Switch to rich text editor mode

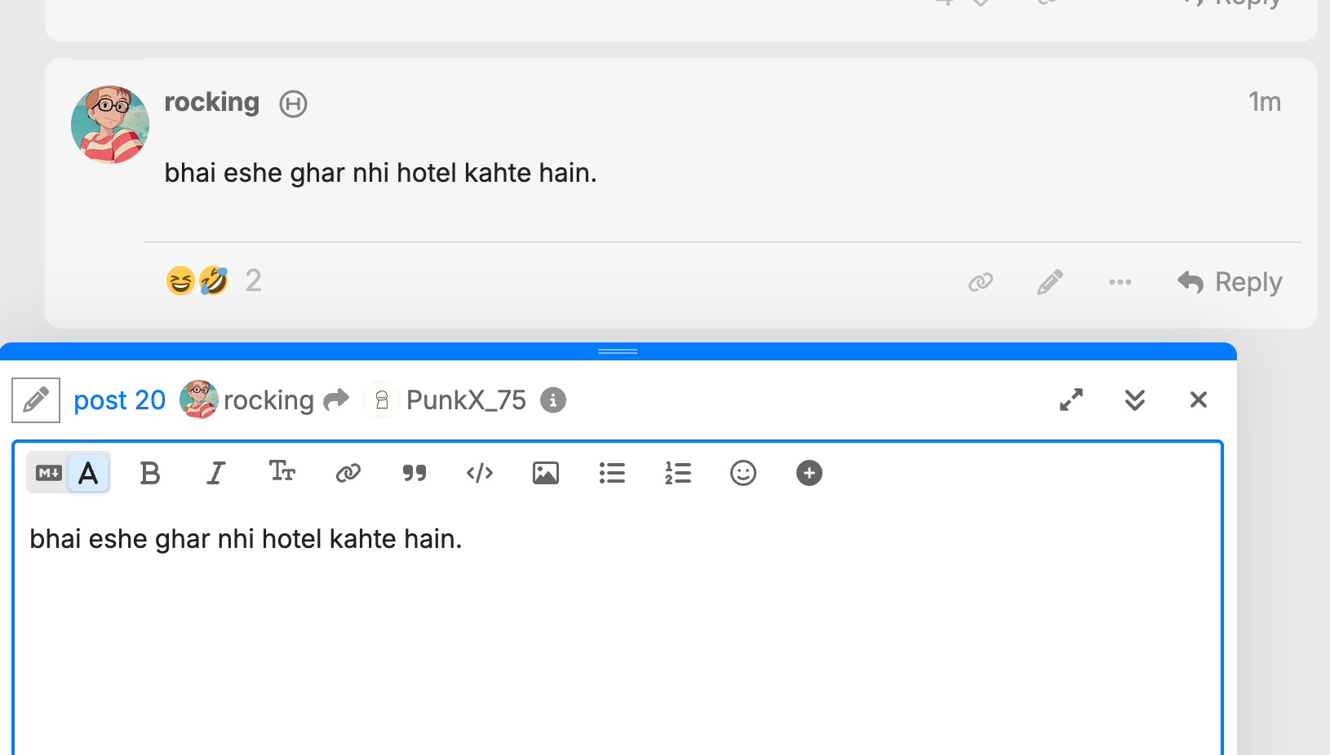88,473
